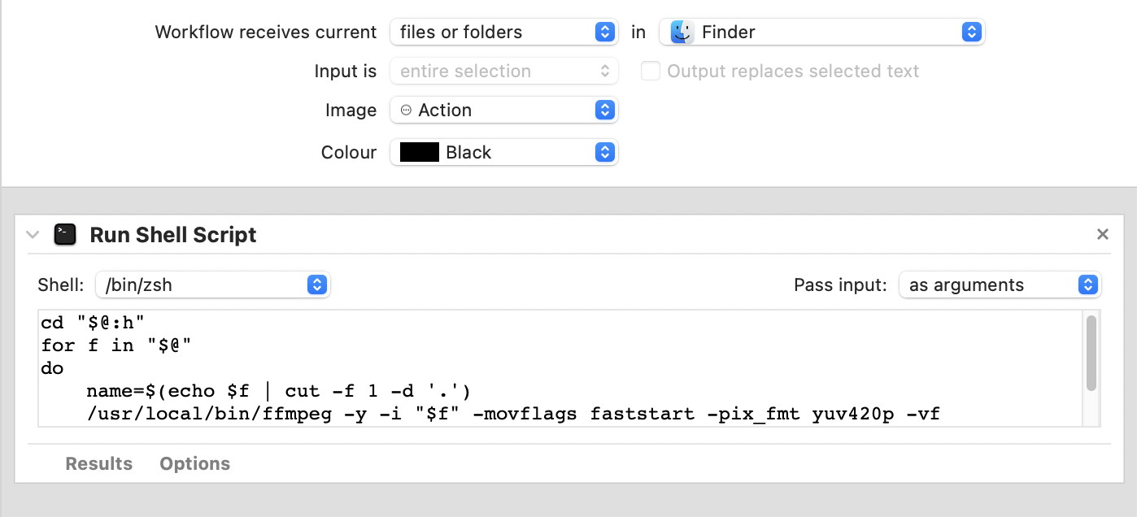The width and height of the screenshot is (1137, 517).
Task: Click the 'cd "$@:h"' script line
Action: pos(93,324)
